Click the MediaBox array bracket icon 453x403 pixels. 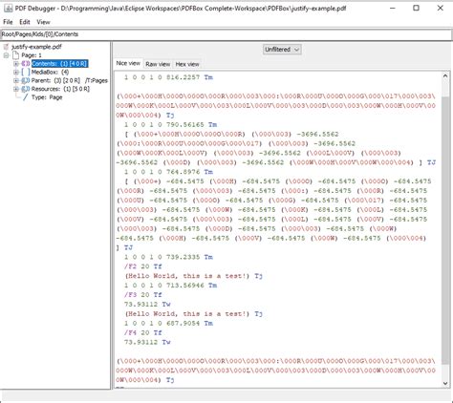[x=26, y=72]
